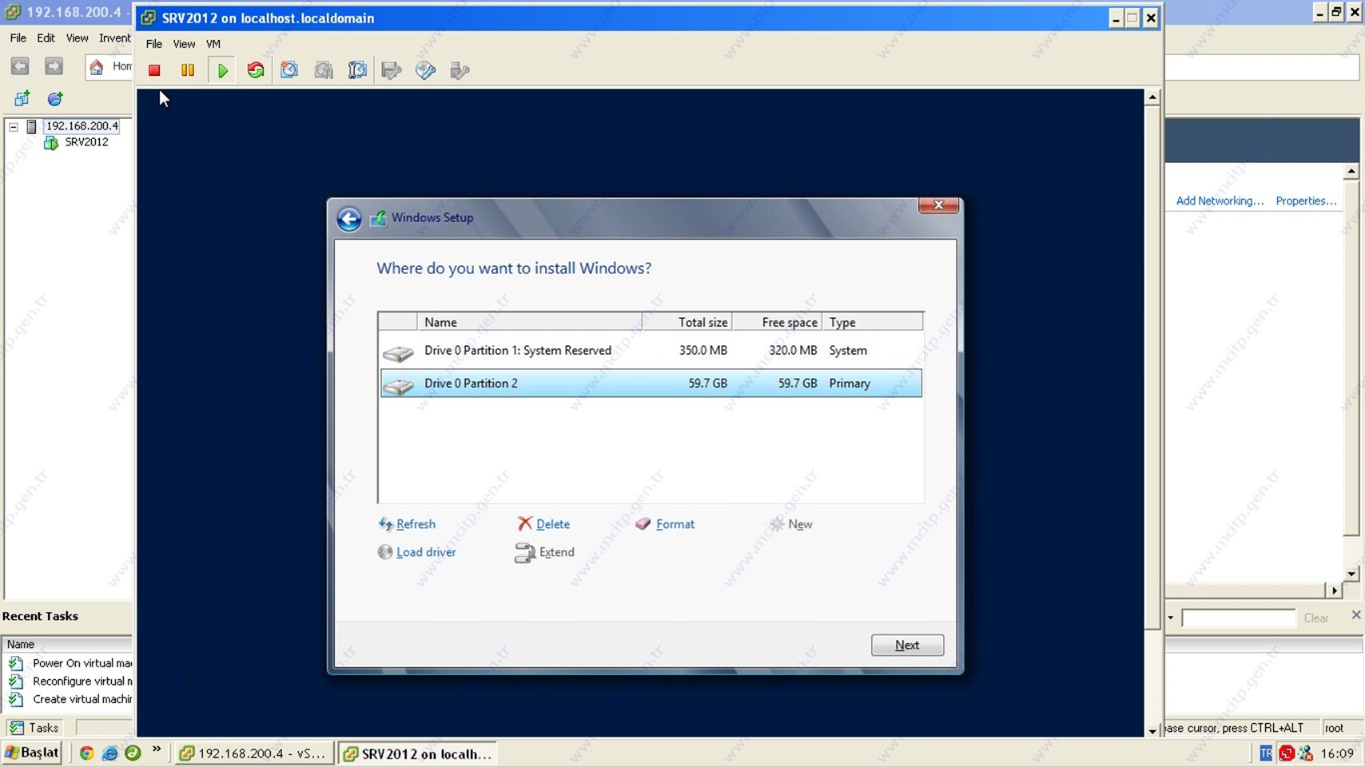Click the Name column header in the partition list
This screenshot has width=1365, height=767.
529,322
